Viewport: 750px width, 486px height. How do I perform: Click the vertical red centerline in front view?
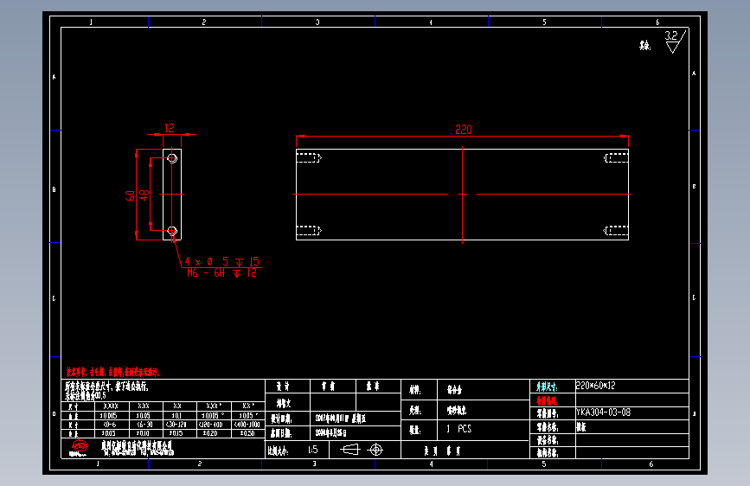point(462,195)
